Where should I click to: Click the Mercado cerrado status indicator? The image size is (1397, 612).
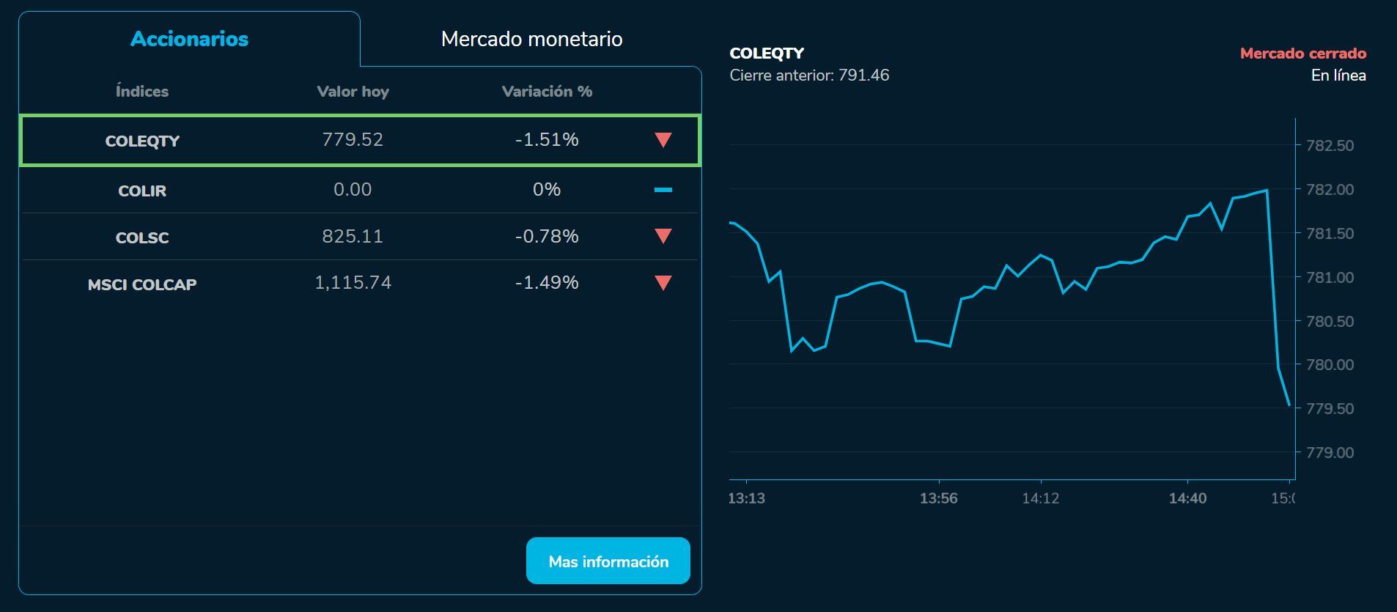coord(1302,53)
